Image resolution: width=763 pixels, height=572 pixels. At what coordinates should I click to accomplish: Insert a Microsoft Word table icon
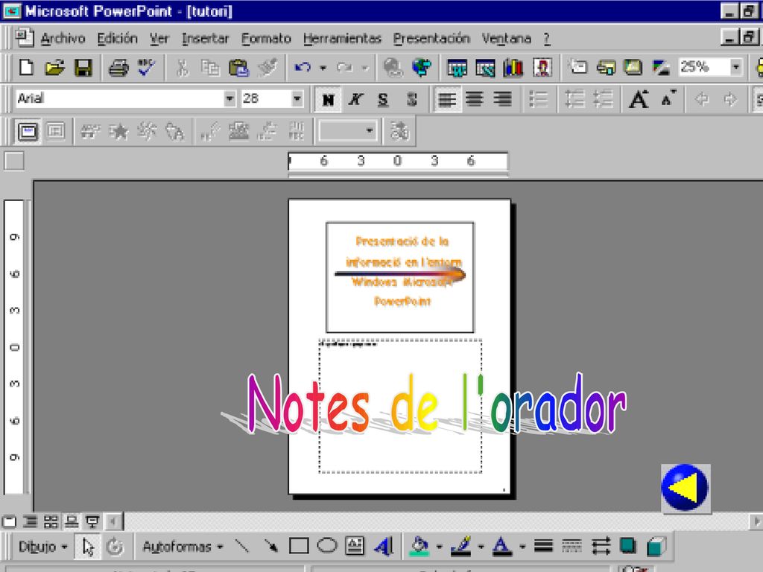[x=457, y=68]
